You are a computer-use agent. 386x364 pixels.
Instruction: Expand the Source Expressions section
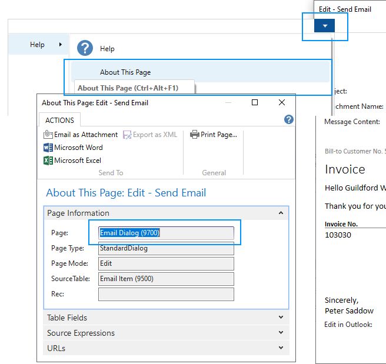point(166,333)
